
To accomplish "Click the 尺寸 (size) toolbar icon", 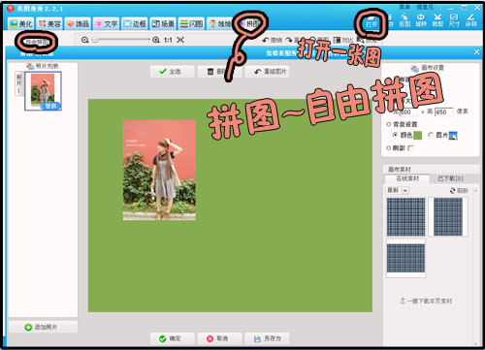I will [x=454, y=20].
